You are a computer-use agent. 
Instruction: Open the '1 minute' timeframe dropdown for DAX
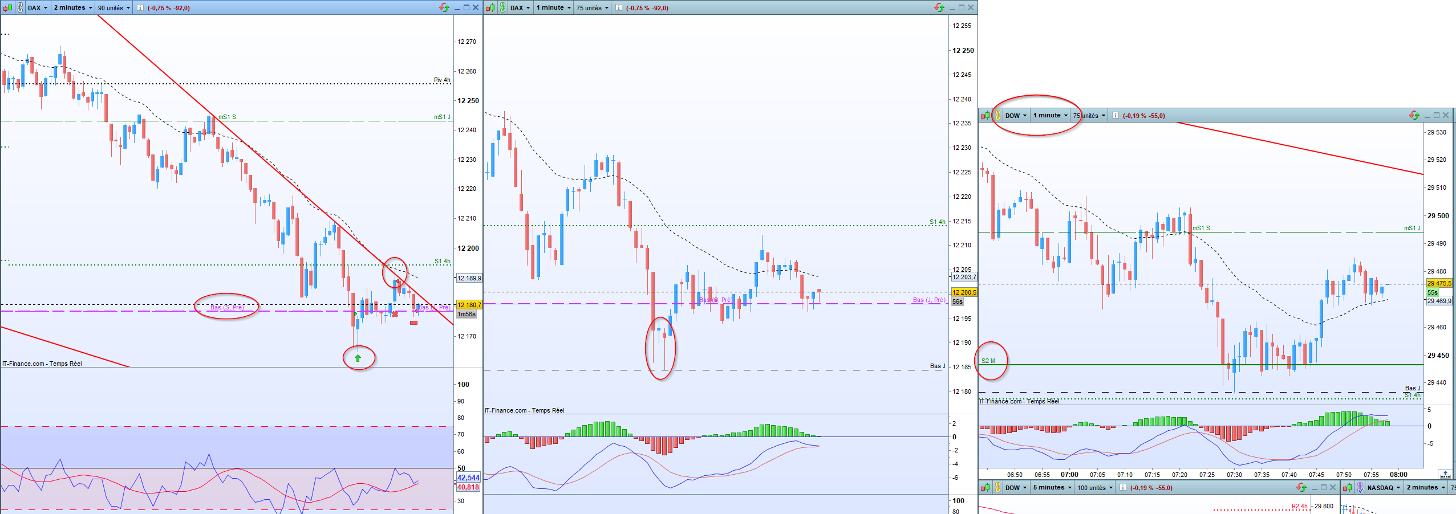tap(554, 8)
